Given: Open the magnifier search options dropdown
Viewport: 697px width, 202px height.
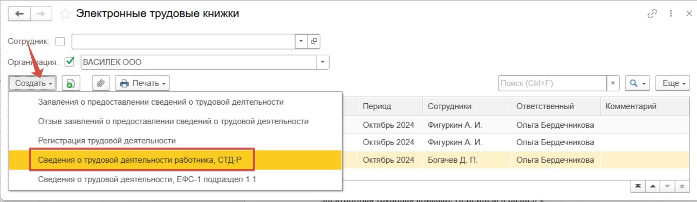Looking at the screenshot, I should pyautogui.click(x=637, y=83).
